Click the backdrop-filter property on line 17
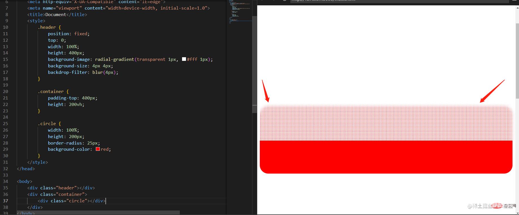 68,72
